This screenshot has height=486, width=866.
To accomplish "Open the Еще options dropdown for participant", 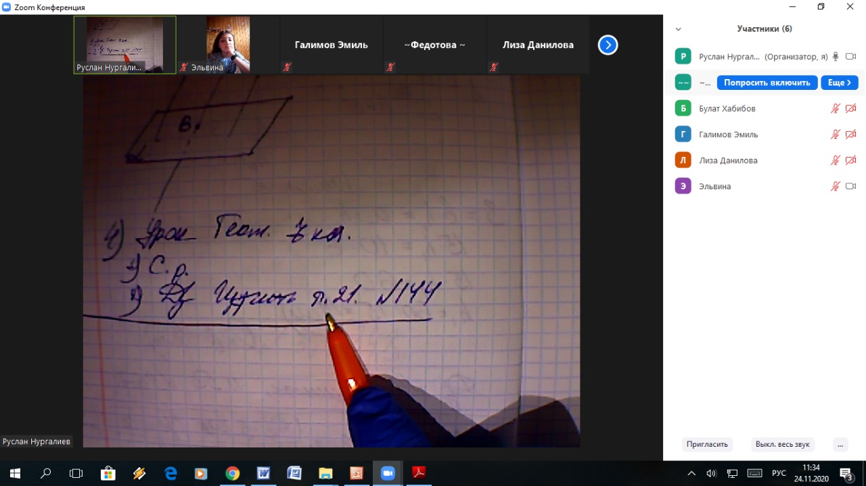I will pos(839,82).
